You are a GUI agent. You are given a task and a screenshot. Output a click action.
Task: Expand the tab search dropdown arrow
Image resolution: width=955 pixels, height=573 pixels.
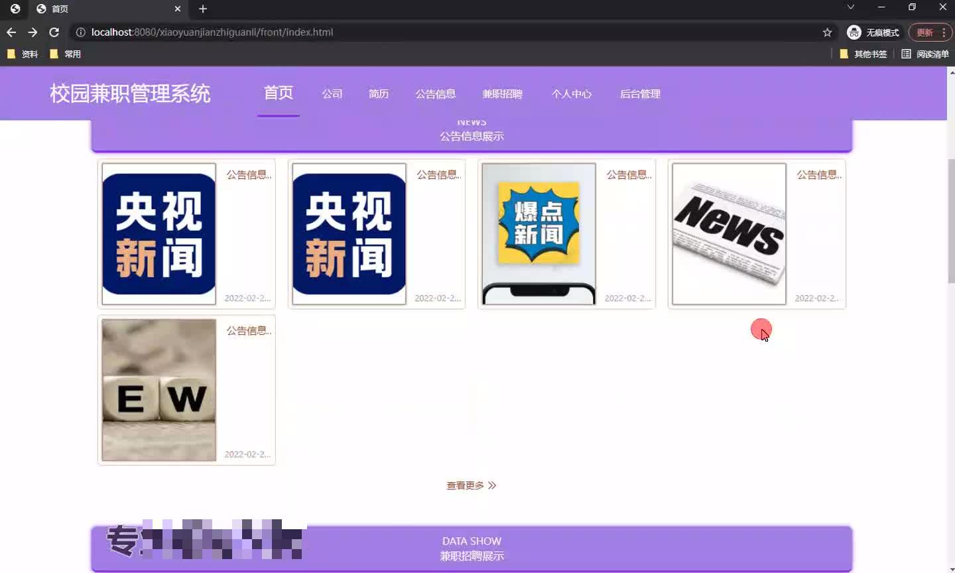[850, 7]
